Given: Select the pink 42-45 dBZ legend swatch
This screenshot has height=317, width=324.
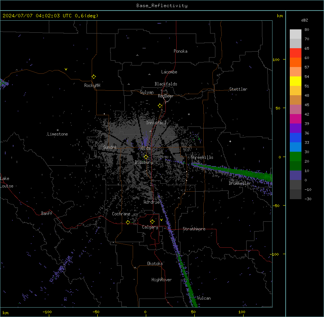Looking at the screenshot, I should (x=295, y=110).
